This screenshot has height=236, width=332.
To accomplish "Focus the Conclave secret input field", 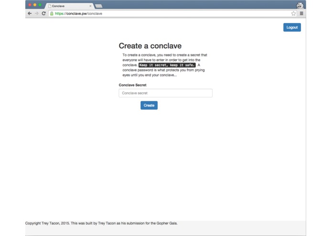I will (x=166, y=93).
